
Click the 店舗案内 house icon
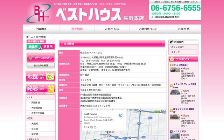point(171,42)
